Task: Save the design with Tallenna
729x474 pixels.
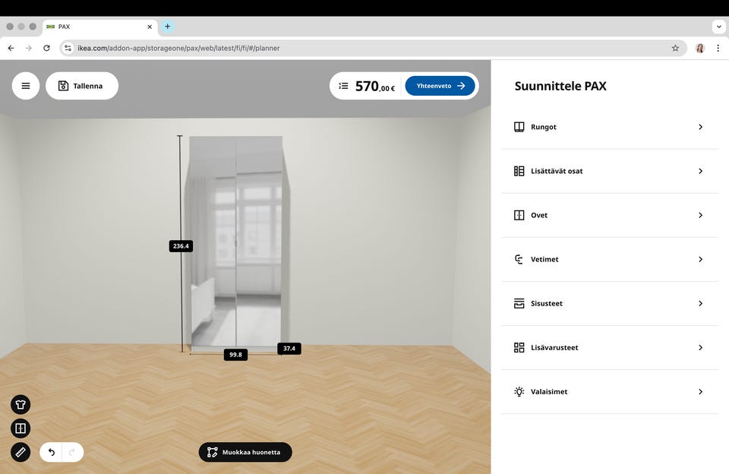Action: click(x=82, y=86)
